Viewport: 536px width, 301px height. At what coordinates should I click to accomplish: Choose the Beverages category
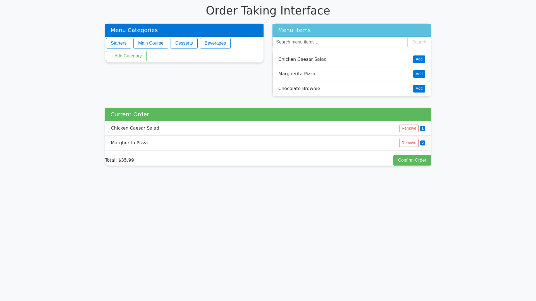coord(215,43)
